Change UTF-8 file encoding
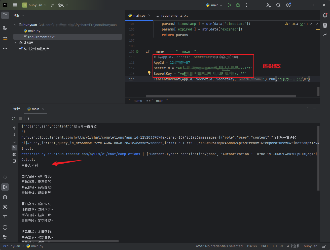 278,246
